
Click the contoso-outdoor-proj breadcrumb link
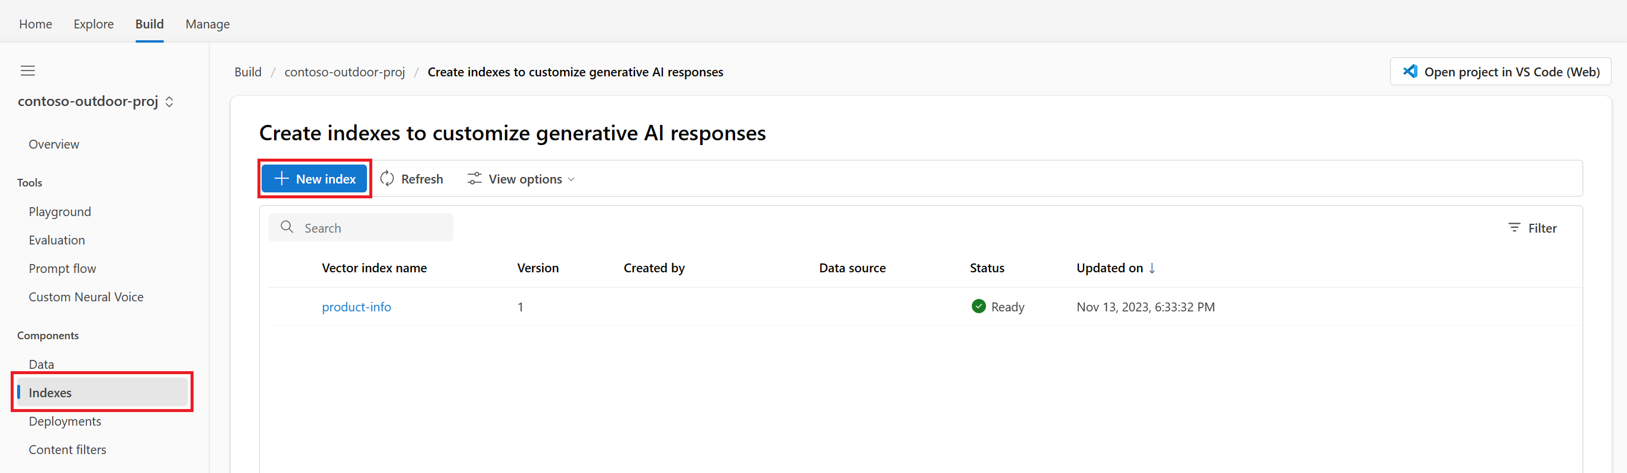tap(345, 72)
